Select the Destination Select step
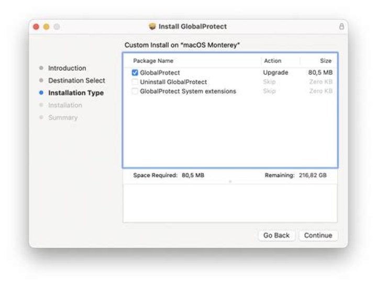The height and width of the screenshot is (286, 377). (x=76, y=81)
